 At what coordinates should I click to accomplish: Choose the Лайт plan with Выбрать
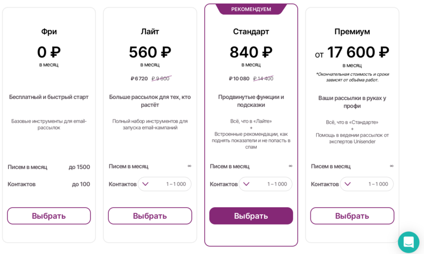click(x=150, y=216)
